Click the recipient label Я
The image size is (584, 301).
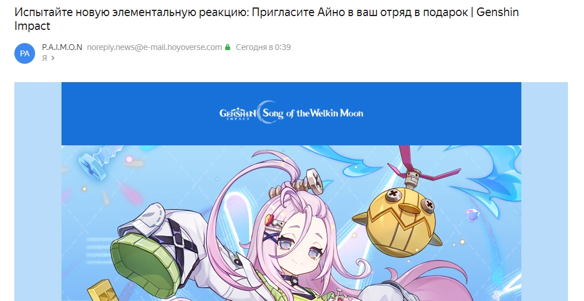[44, 58]
